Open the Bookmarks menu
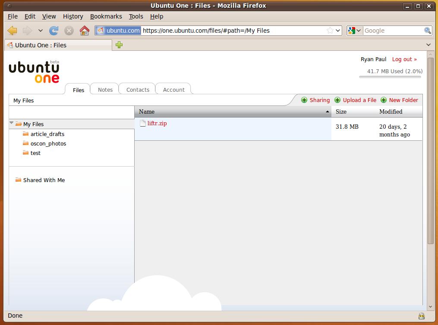The height and width of the screenshot is (325, 438). pyautogui.click(x=106, y=16)
